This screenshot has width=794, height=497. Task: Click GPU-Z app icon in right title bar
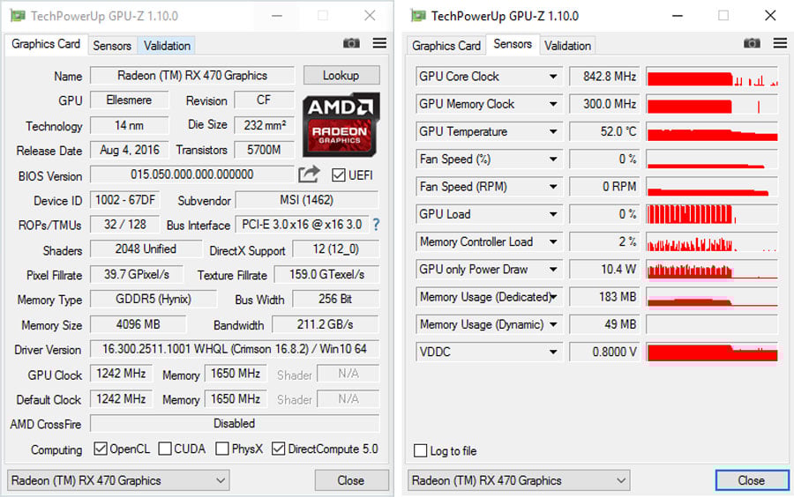[x=418, y=16]
